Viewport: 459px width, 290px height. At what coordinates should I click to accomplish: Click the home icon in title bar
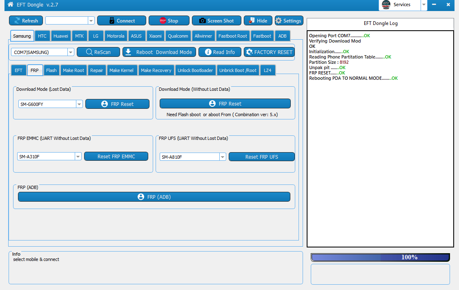[11, 4]
